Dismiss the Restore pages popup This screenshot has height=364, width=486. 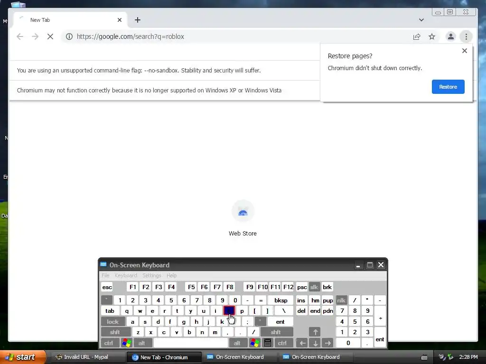[464, 51]
